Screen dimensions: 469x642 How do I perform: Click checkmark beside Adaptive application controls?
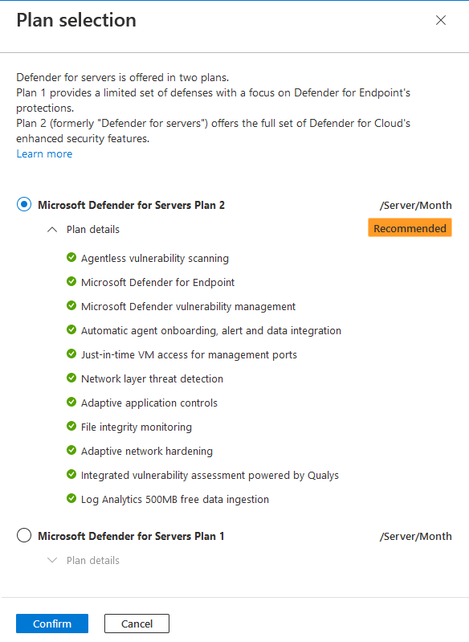point(71,402)
